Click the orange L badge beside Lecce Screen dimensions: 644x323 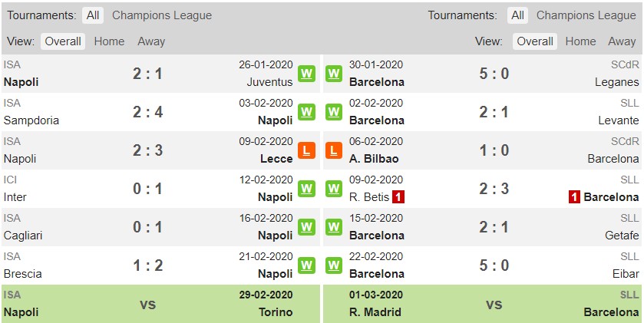pyautogui.click(x=306, y=150)
